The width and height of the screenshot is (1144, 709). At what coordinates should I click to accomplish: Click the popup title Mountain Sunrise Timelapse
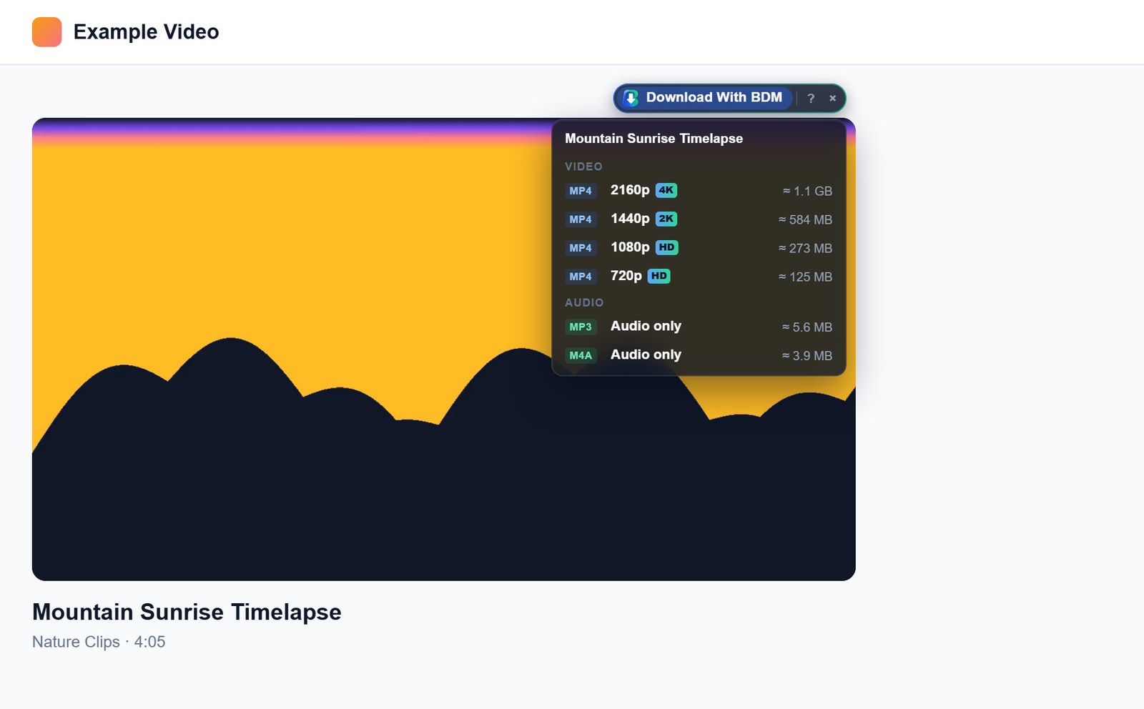pos(654,139)
